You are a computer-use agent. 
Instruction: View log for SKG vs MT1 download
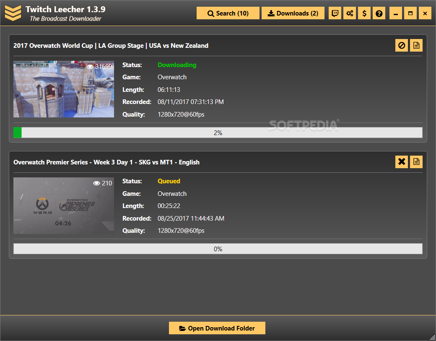[416, 162]
